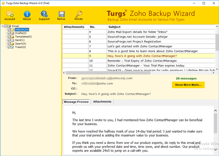Open email 'SourceForge.net Project Registration'

(134, 42)
